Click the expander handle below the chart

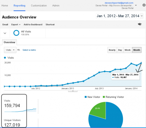tap(73, 91)
